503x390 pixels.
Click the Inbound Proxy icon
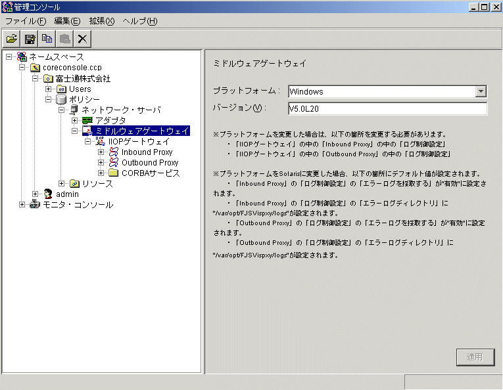tap(114, 152)
